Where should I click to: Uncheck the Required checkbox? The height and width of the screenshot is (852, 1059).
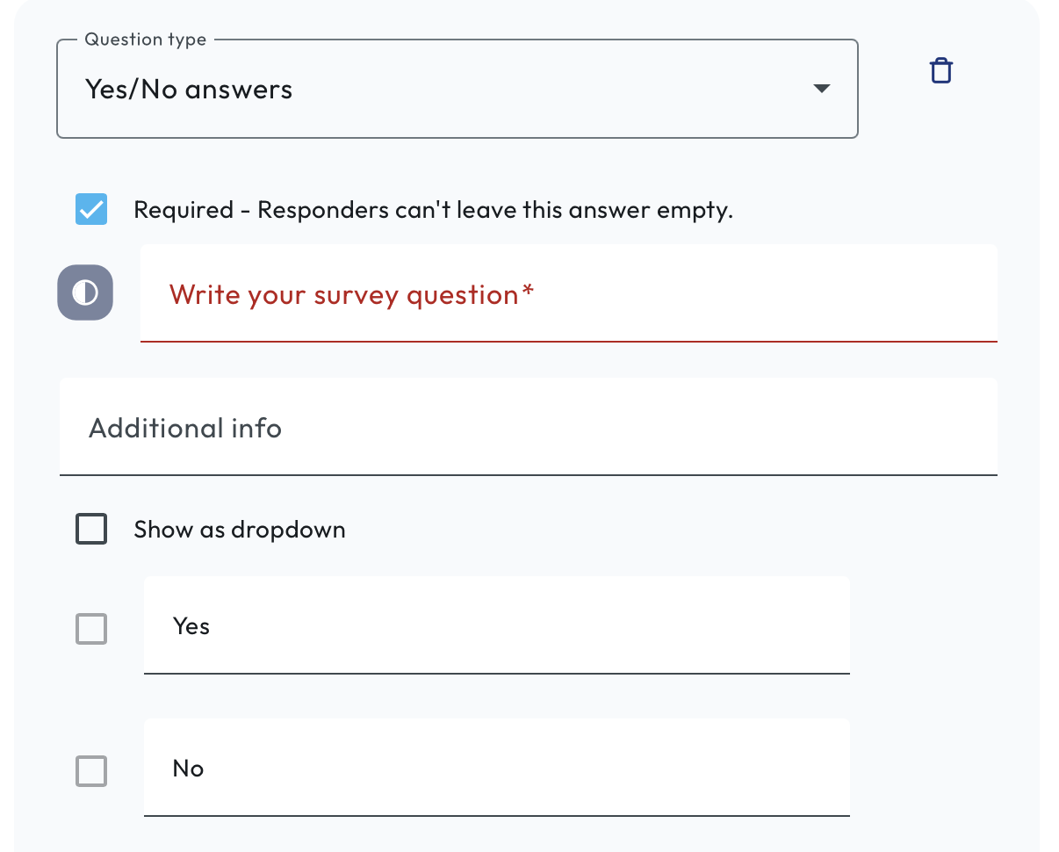click(91, 210)
